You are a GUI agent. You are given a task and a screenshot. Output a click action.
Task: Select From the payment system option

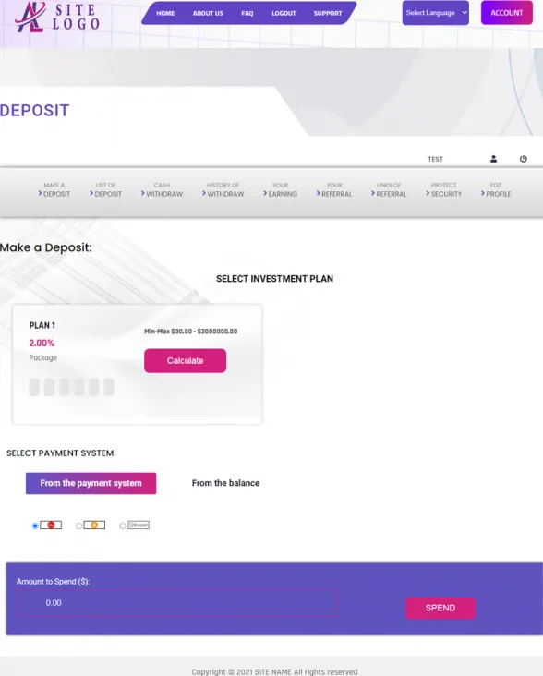[90, 483]
